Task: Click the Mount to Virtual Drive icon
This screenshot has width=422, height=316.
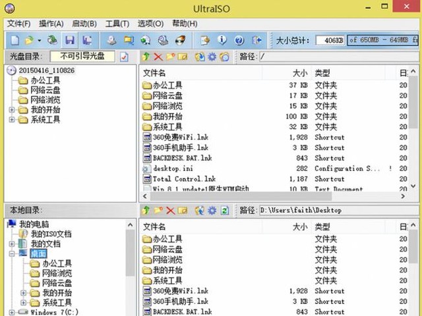Action: [163, 41]
